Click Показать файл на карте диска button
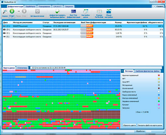Image resolution: width=166 pixels, height=135 pixels. pos(150,125)
